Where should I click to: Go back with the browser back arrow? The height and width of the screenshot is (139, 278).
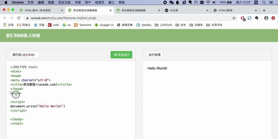[5, 18]
